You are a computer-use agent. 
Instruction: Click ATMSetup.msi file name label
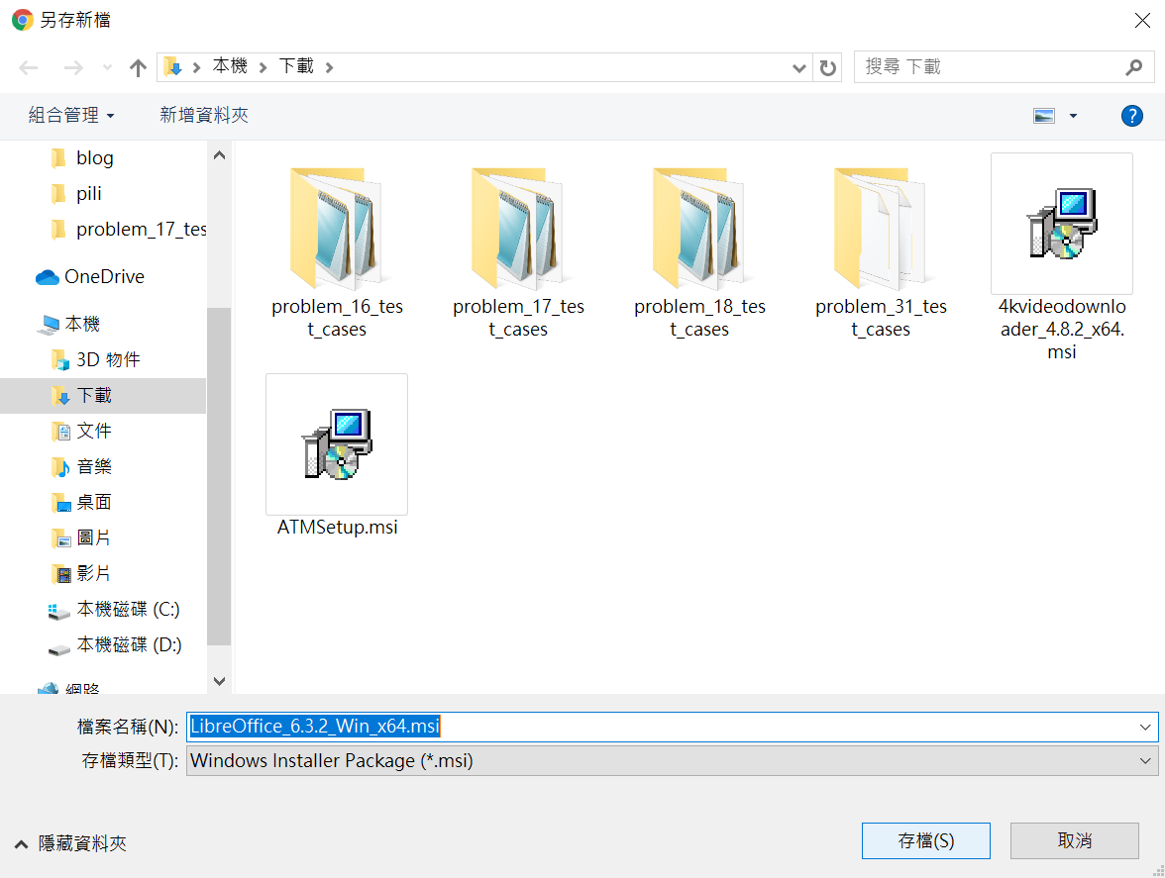point(337,527)
